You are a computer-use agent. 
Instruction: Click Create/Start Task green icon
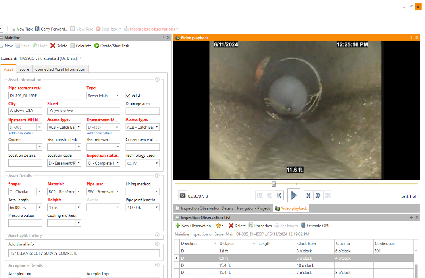[x=97, y=46]
